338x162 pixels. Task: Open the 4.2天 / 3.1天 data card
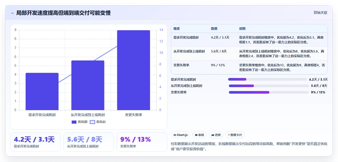coord(35,142)
